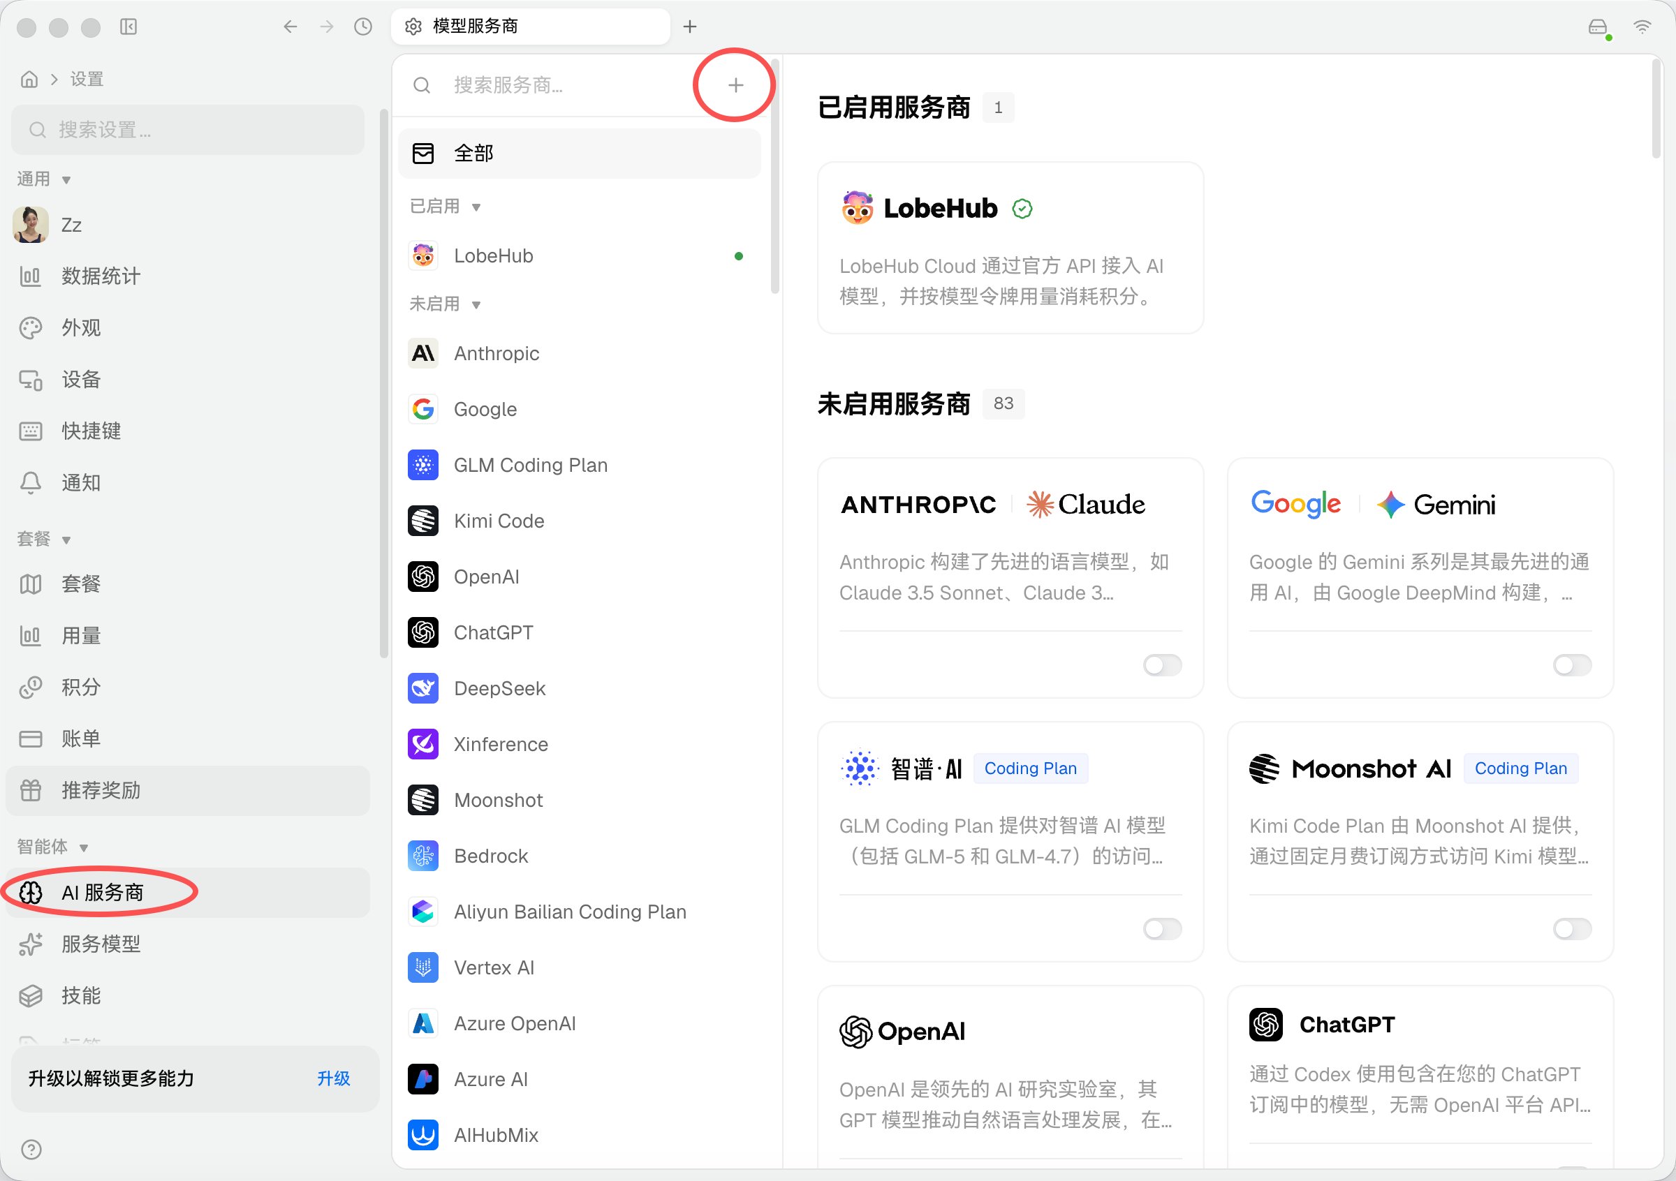Open the LobeHub enabled provider card

(1010, 248)
